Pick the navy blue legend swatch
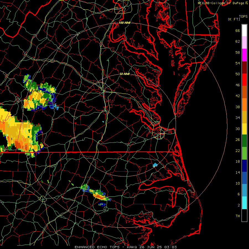Image resolution: width=249 pixels, height=249 pixels. [x=244, y=166]
